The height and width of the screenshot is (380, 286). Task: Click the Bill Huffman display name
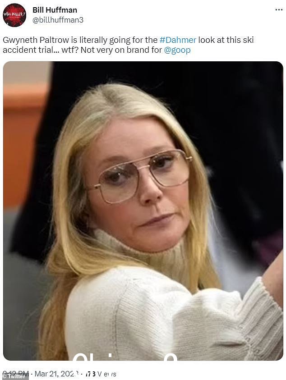click(x=55, y=10)
